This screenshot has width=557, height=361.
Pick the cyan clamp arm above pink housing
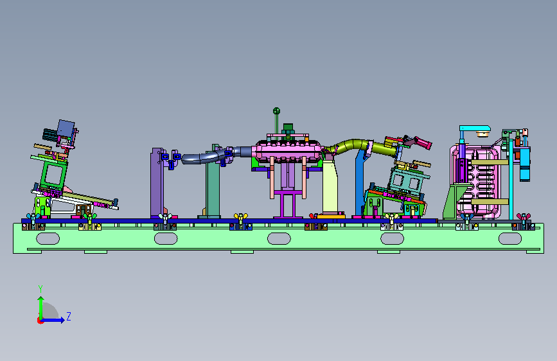pyautogui.click(x=475, y=128)
